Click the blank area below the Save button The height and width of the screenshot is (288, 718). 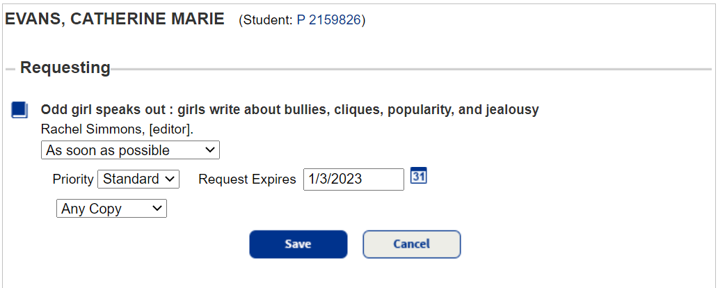pos(298,273)
